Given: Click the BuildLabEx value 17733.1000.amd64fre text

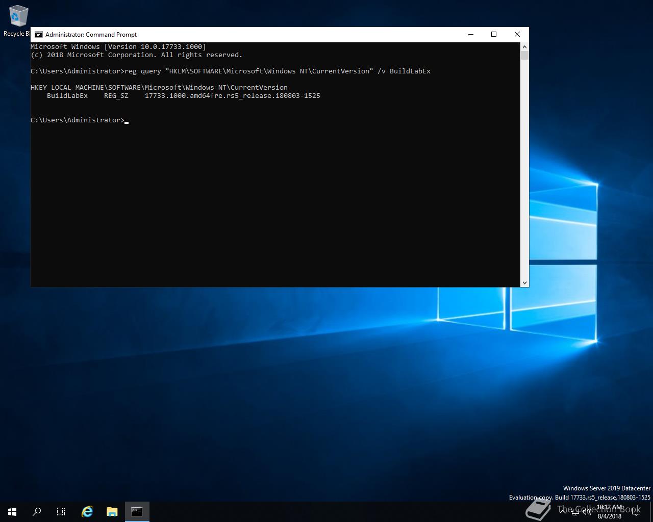Looking at the screenshot, I should (x=233, y=96).
